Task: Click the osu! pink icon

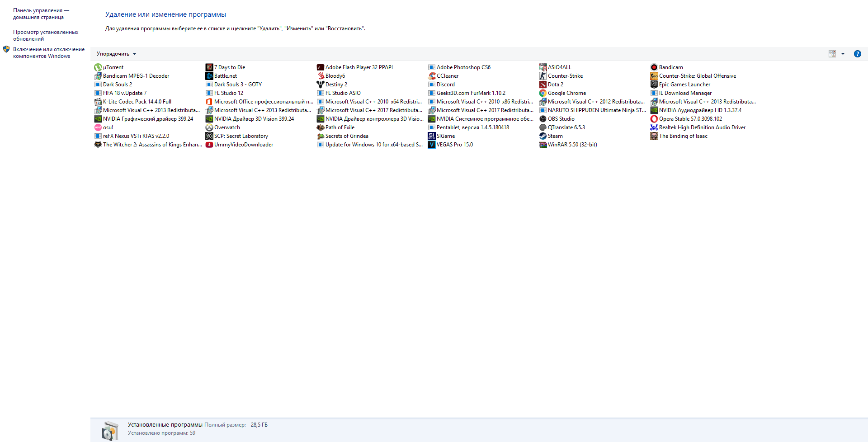Action: click(x=98, y=127)
